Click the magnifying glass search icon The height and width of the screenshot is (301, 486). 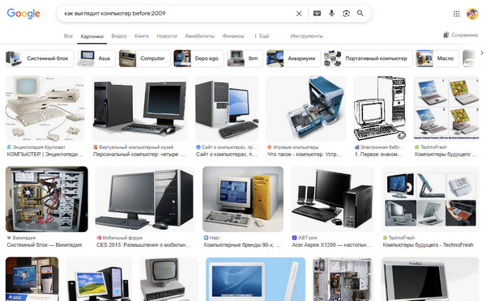360,13
